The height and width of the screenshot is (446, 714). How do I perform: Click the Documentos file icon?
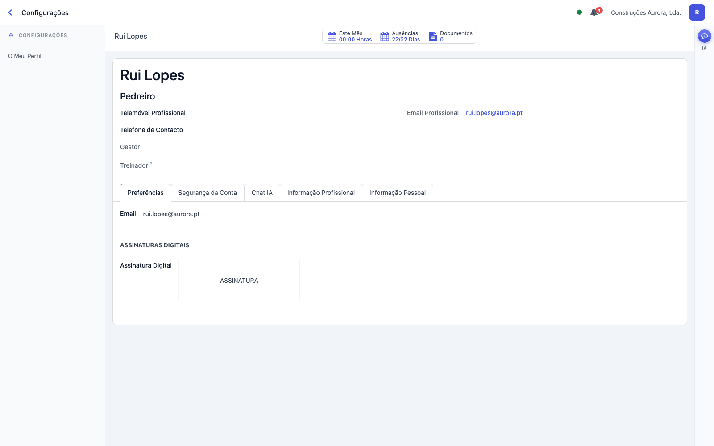point(433,37)
